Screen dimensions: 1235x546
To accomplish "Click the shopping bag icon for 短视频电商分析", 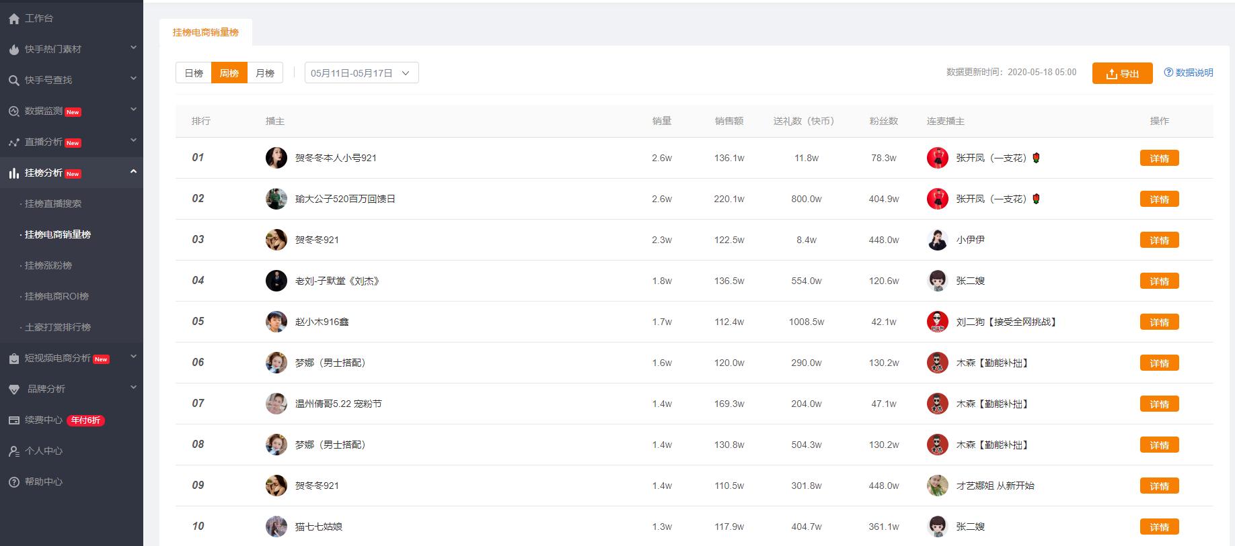I will coord(13,359).
